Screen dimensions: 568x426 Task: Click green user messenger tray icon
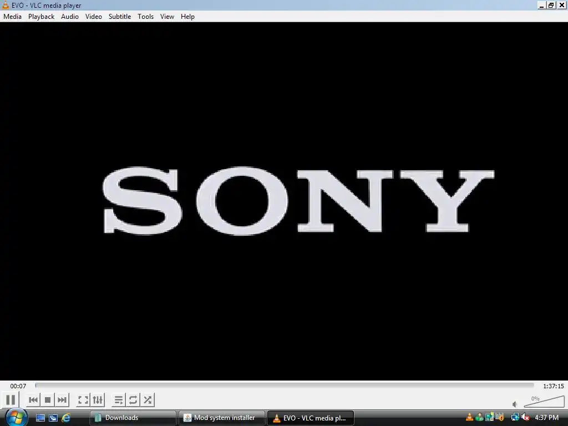(479, 417)
